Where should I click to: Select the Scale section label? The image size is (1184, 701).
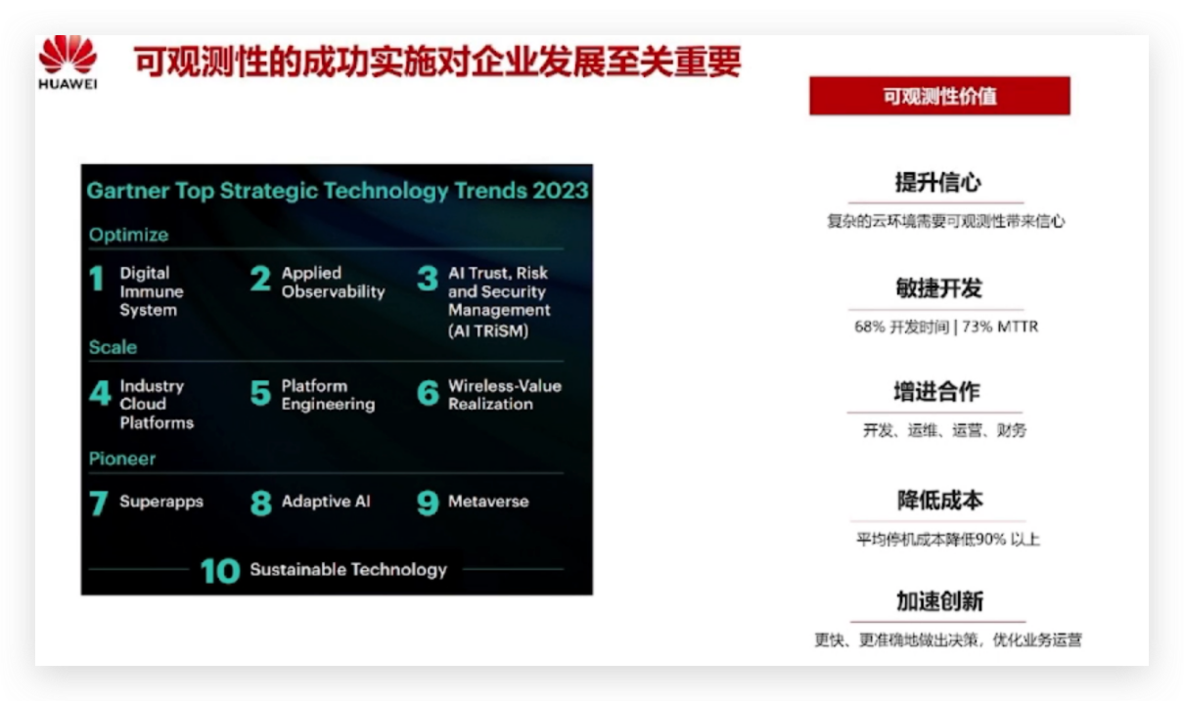113,347
